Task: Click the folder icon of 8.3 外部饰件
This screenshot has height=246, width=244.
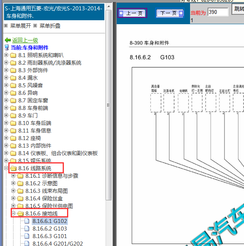Action: click(13, 70)
